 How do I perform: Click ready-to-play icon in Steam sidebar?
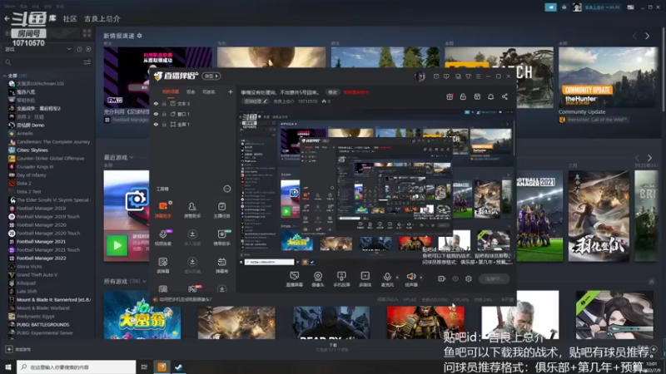point(88,49)
